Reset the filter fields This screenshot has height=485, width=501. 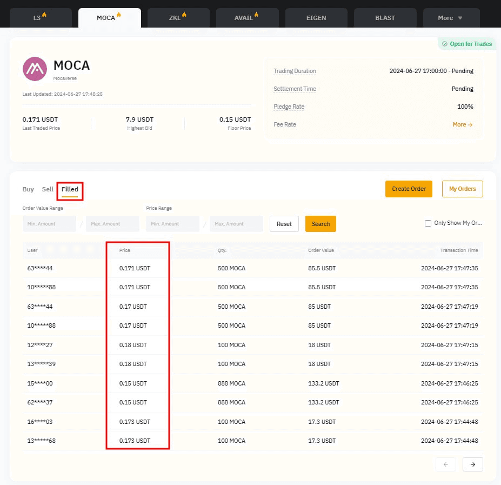(284, 224)
